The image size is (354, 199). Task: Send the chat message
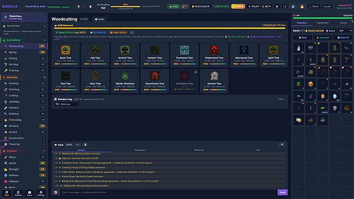[x=282, y=192]
